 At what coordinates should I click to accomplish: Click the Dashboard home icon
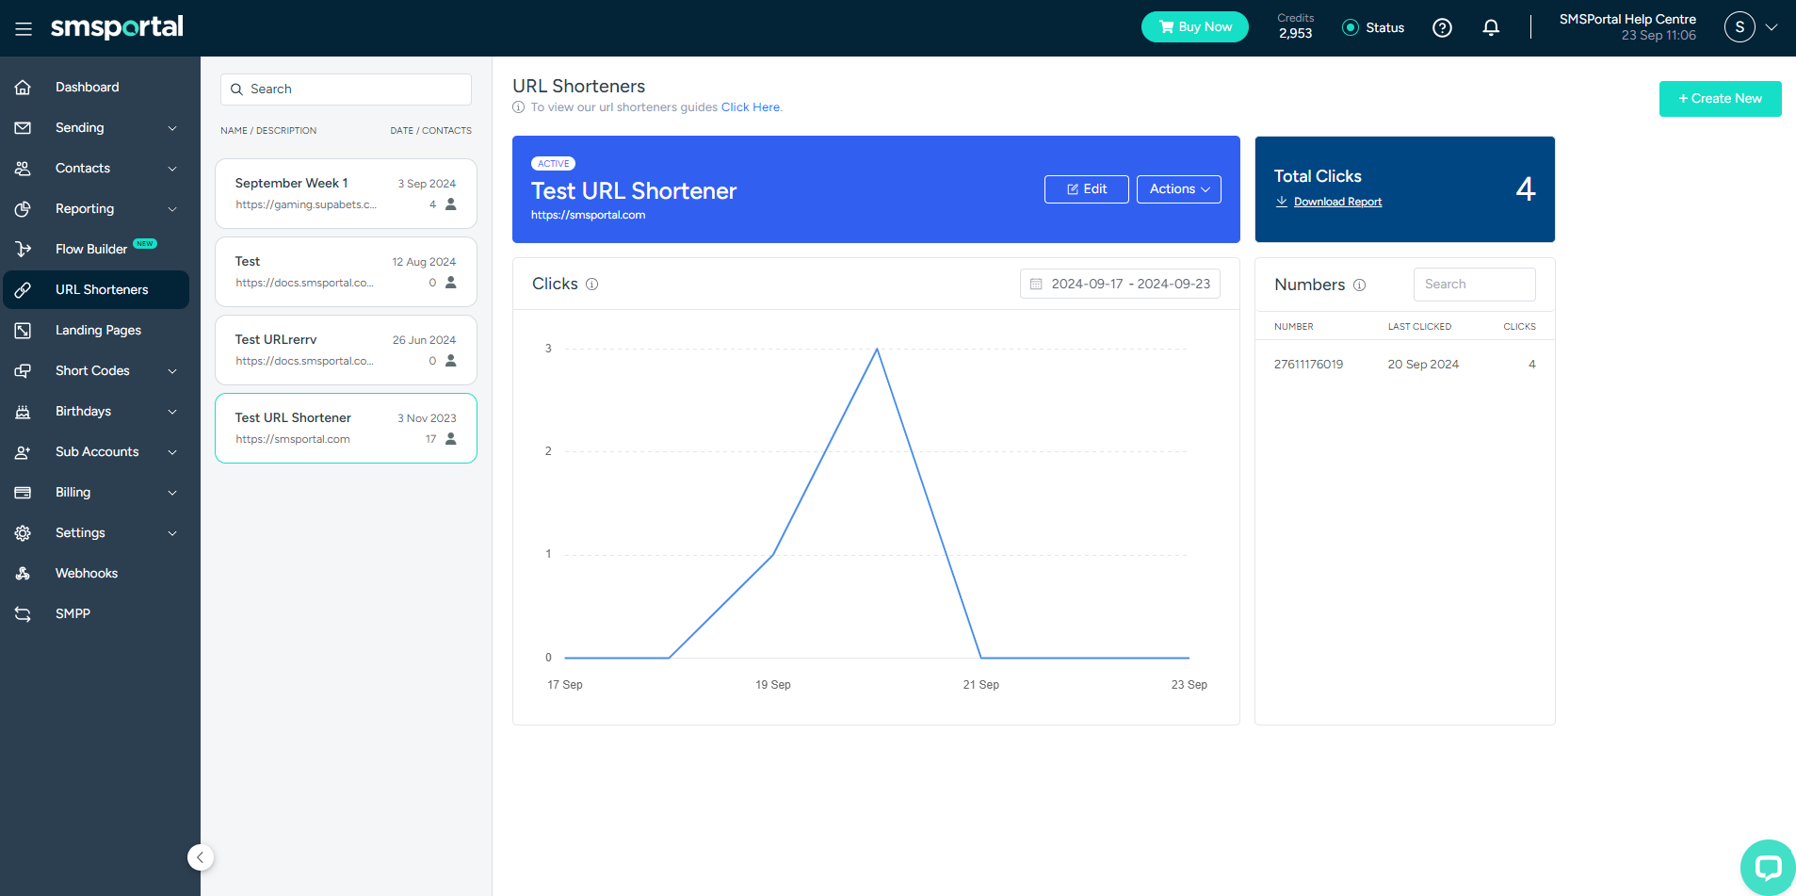coord(24,88)
